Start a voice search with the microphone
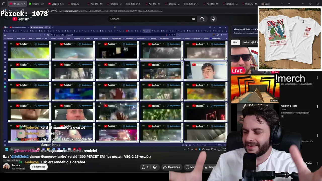 click(214, 19)
